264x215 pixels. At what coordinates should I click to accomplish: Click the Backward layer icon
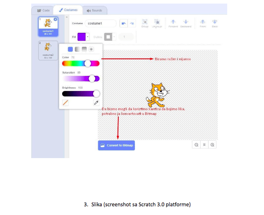186,23
